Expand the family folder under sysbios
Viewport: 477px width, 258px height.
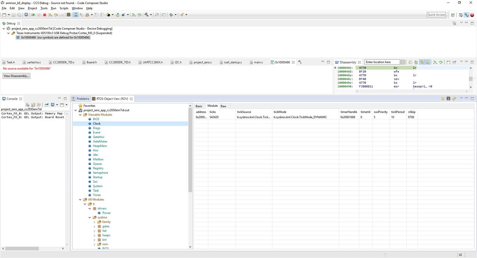tap(94, 222)
